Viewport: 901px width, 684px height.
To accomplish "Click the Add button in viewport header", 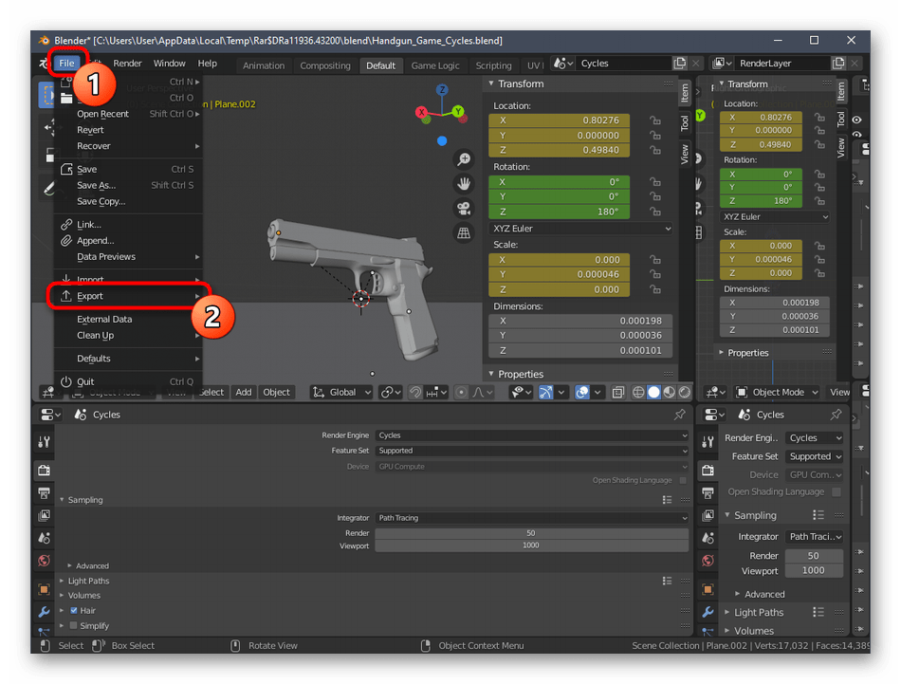I will click(244, 392).
